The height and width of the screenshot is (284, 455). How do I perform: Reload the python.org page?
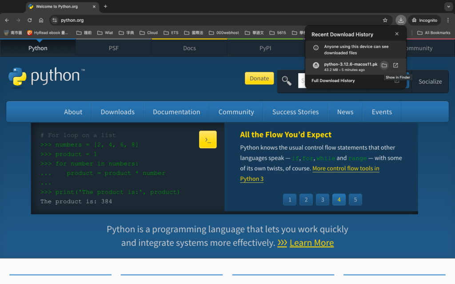(30, 20)
